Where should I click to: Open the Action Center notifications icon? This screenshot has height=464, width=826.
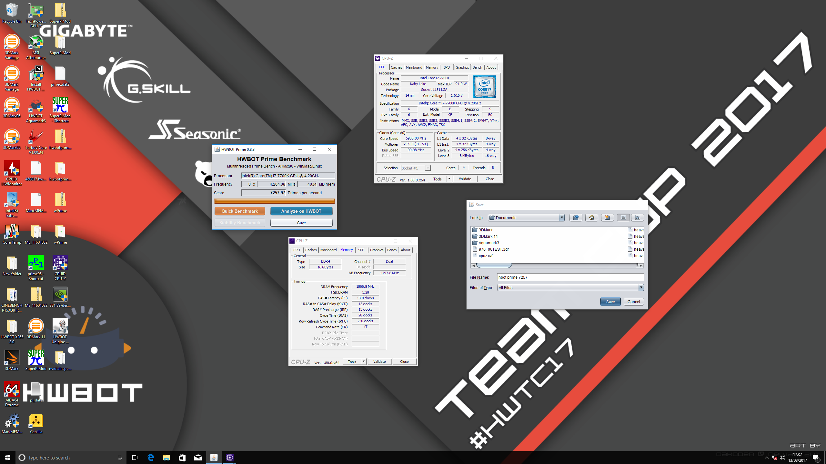click(x=816, y=458)
